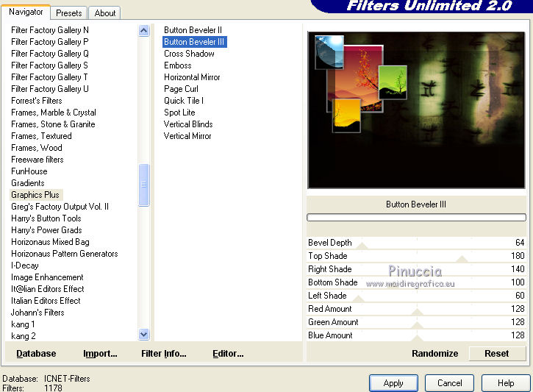This screenshot has width=533, height=392.
Task: Select Italian Editors Effect category
Action: pos(46,301)
